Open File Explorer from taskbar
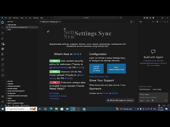This screenshot has width=170, height=127. pyautogui.click(x=56, y=109)
